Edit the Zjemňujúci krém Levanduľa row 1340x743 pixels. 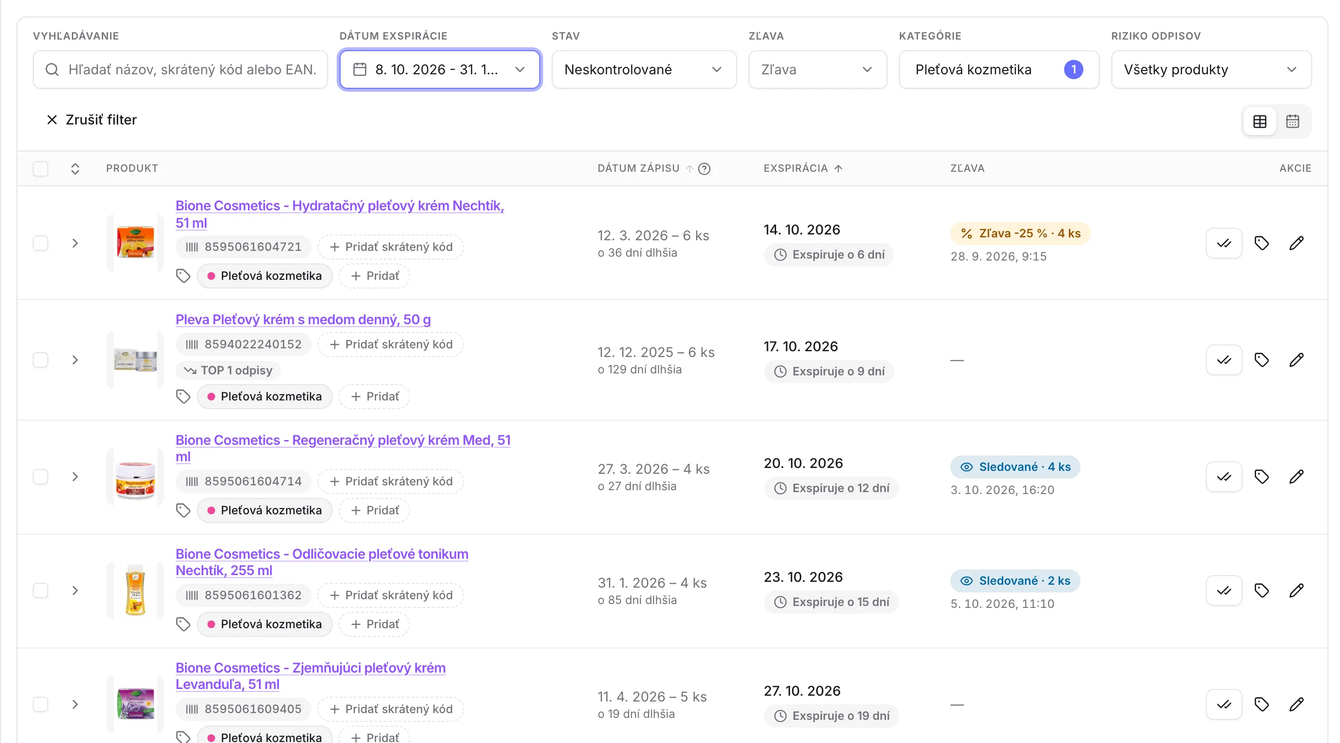[1296, 704]
